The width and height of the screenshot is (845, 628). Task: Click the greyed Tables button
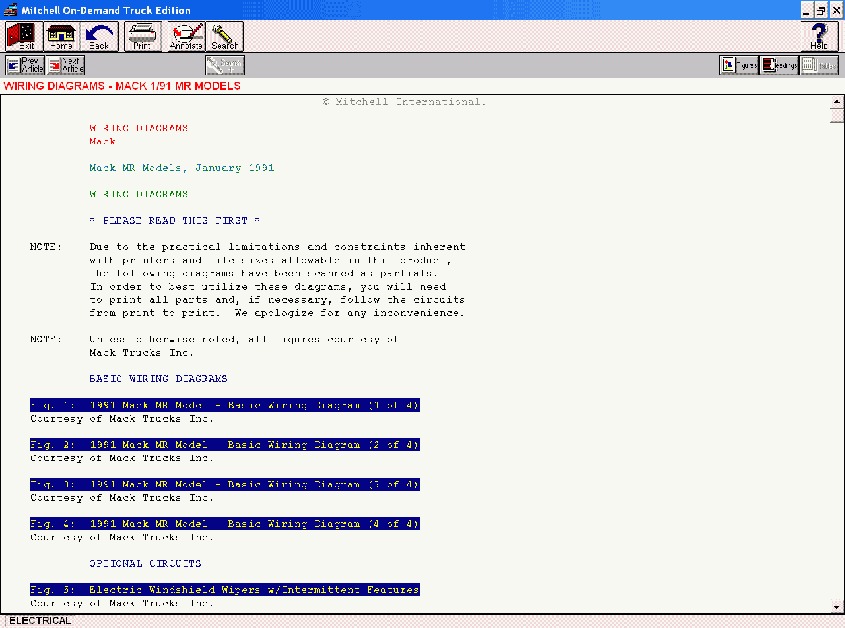pyautogui.click(x=819, y=65)
